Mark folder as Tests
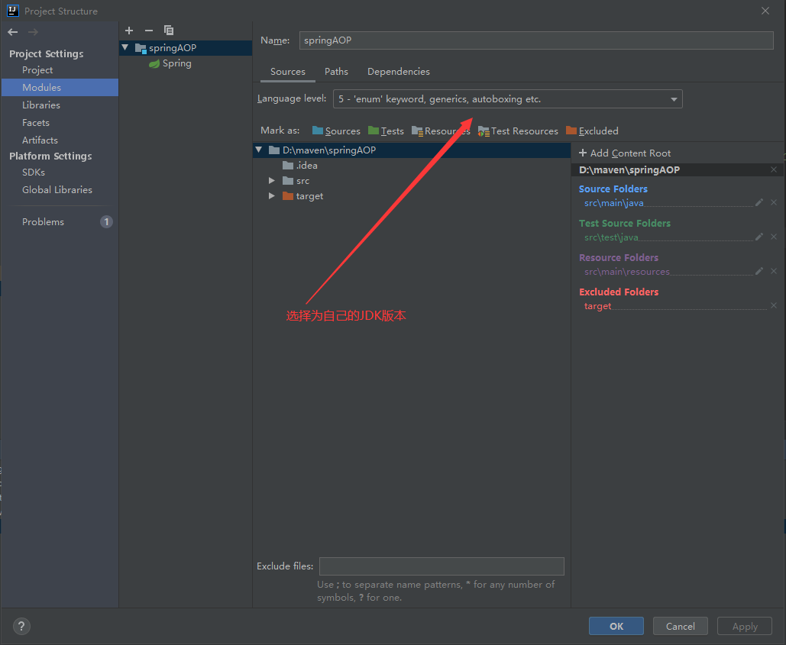Image resolution: width=786 pixels, height=645 pixels. click(386, 131)
